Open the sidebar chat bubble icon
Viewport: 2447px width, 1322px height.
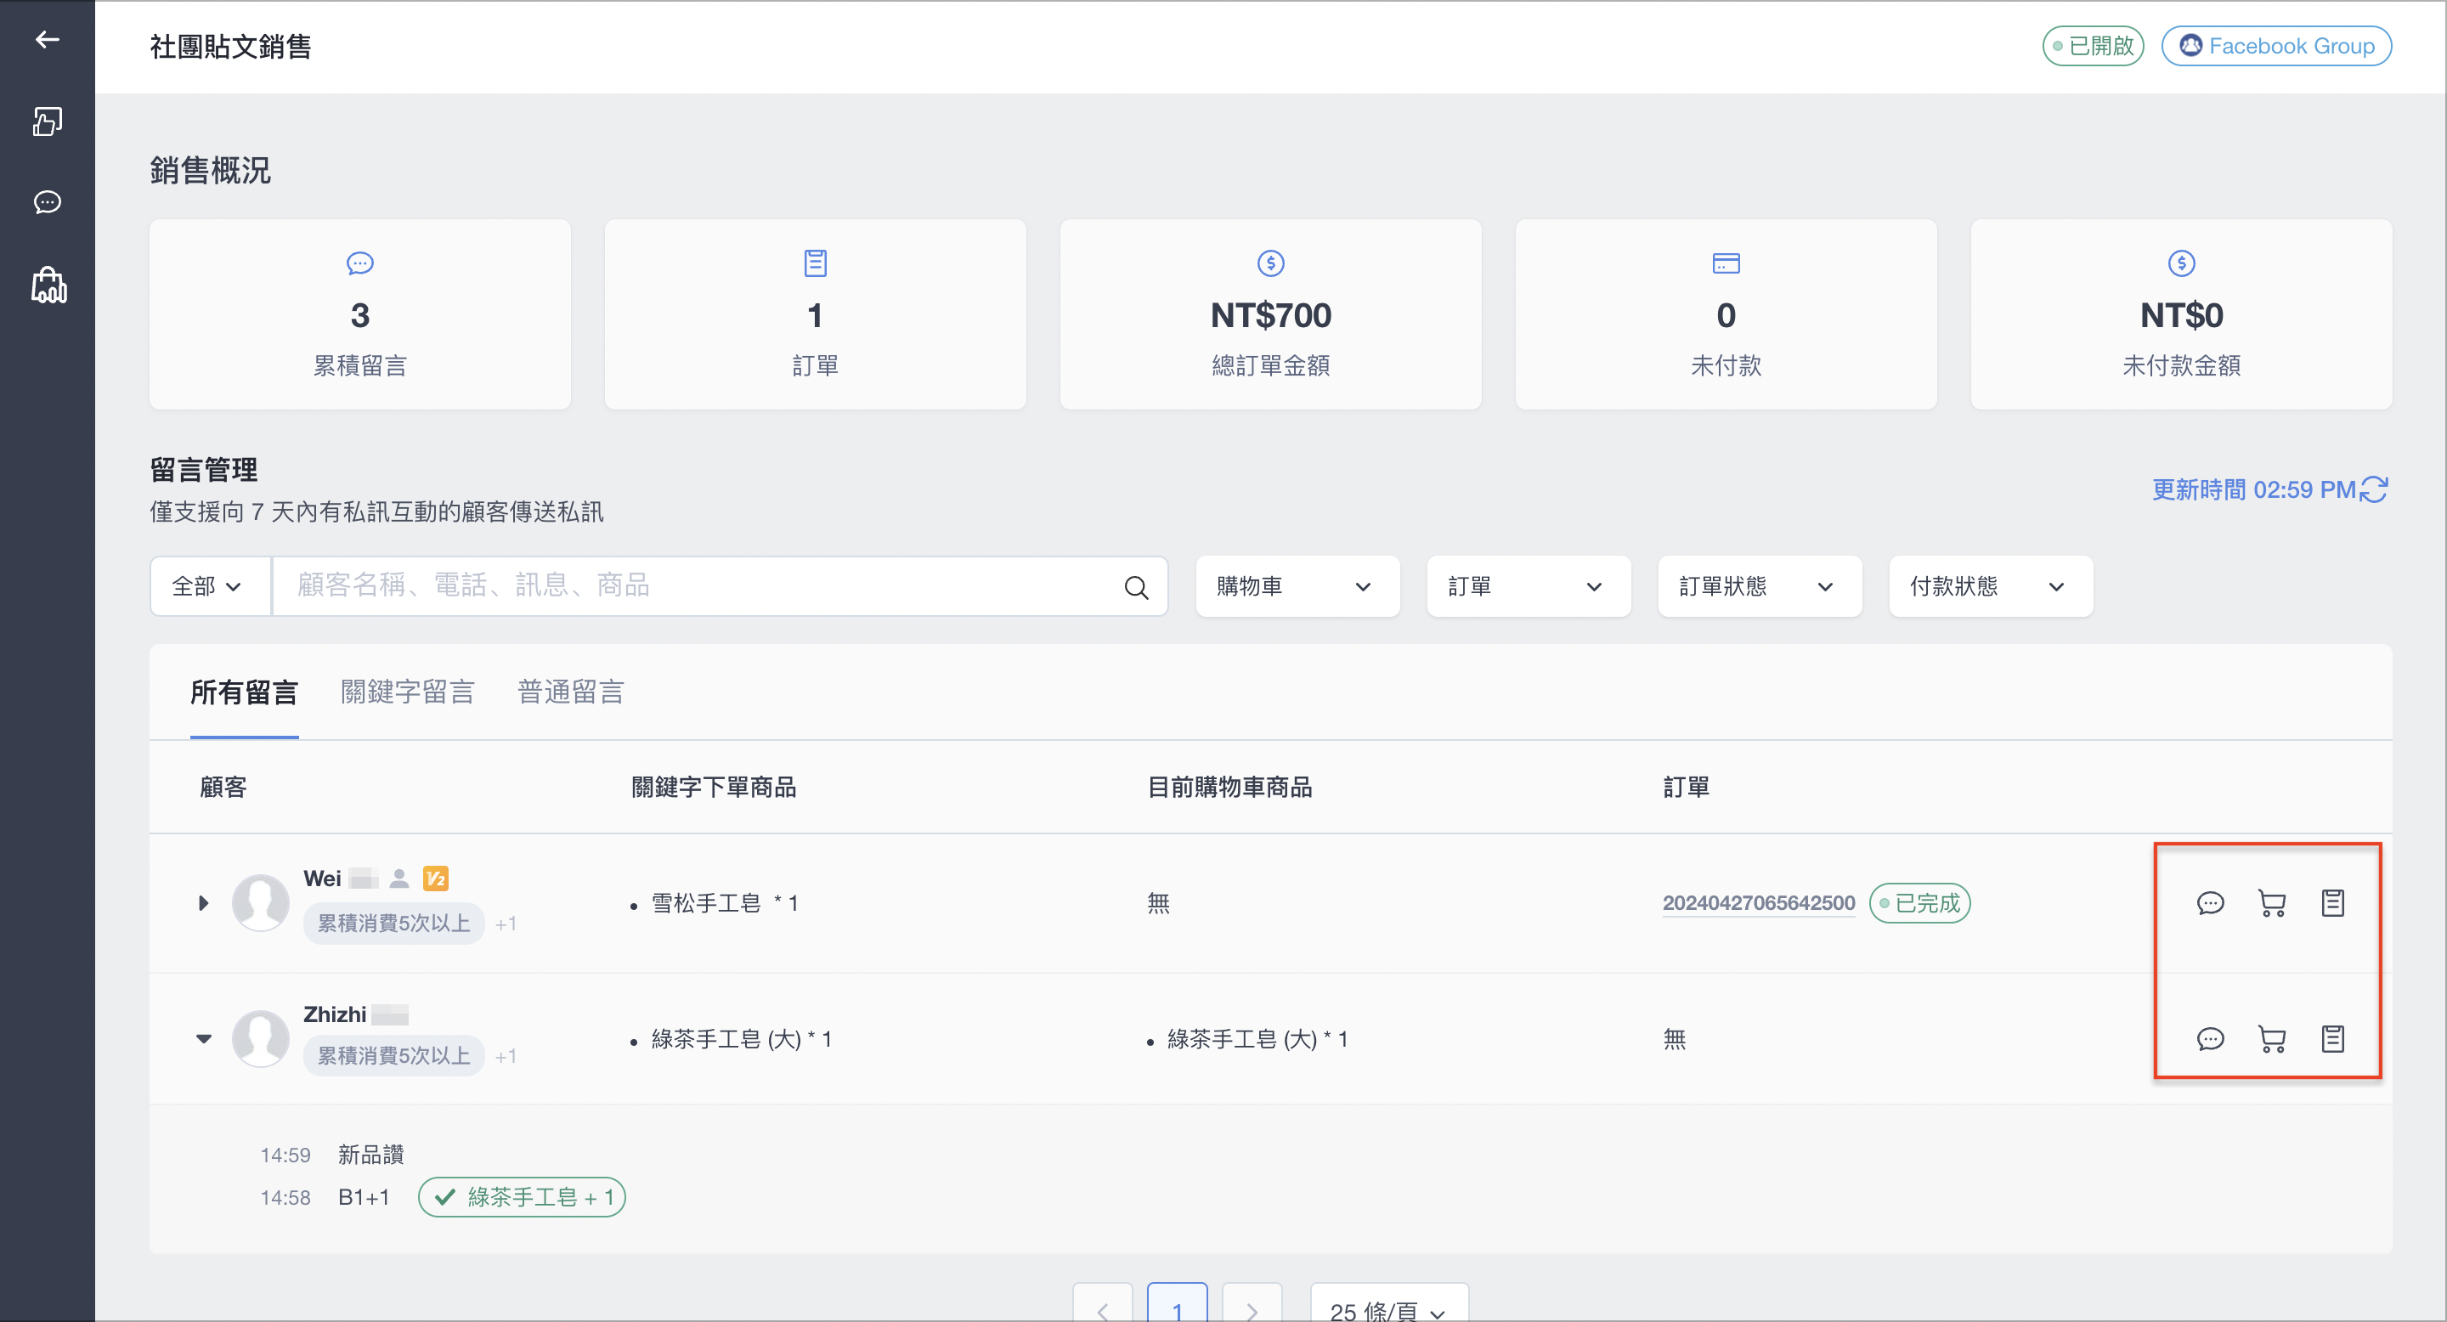point(48,202)
